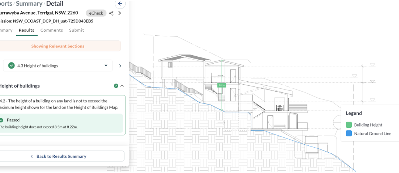Go to next section with chevron arrow

(x=120, y=66)
